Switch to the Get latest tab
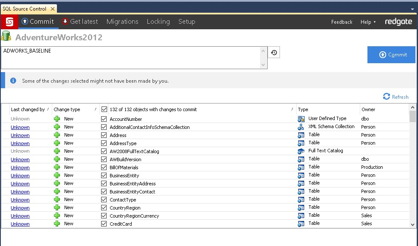The height and width of the screenshot is (246, 418). pyautogui.click(x=79, y=22)
